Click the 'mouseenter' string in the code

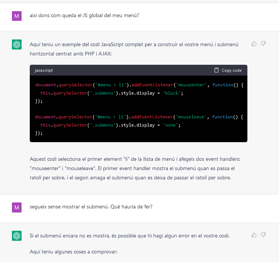tap(190, 85)
